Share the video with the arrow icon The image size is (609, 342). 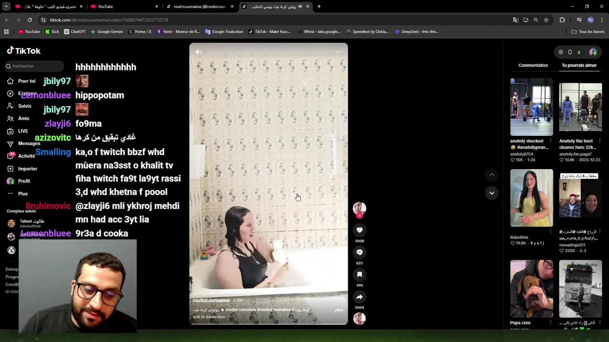[x=360, y=297]
